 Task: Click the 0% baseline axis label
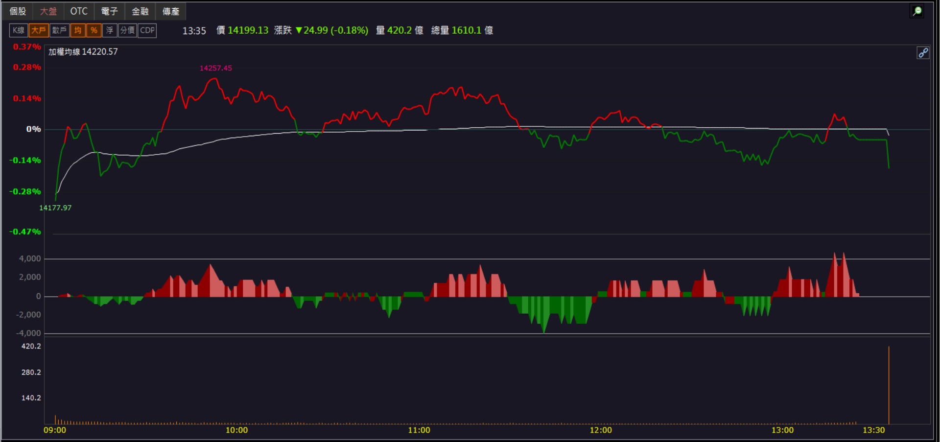pyautogui.click(x=34, y=129)
